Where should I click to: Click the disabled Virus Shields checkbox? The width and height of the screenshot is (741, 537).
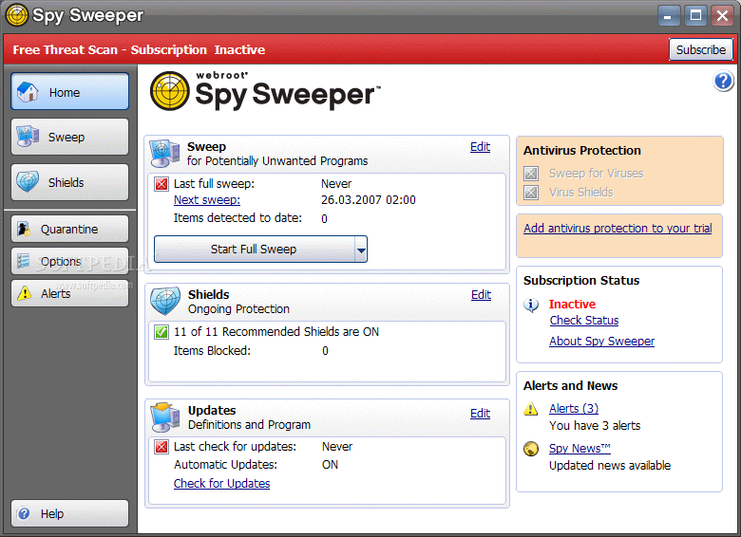[532, 193]
